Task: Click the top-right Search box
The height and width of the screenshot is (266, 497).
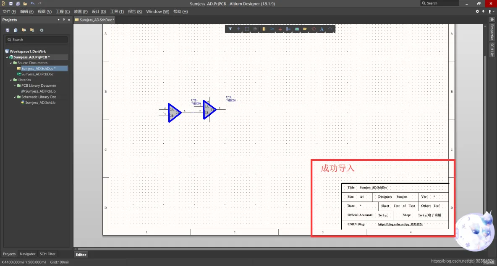Action: 439,3
